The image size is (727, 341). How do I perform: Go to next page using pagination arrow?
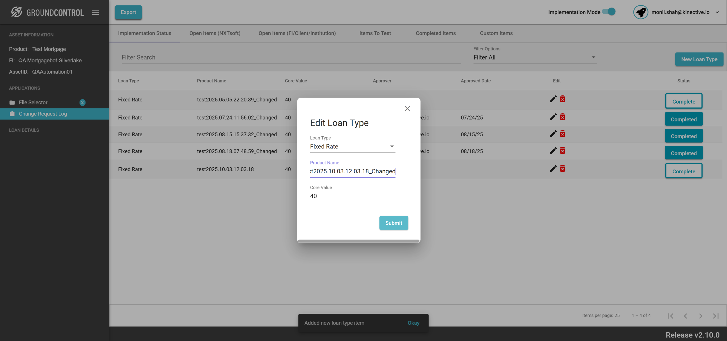click(x=700, y=316)
